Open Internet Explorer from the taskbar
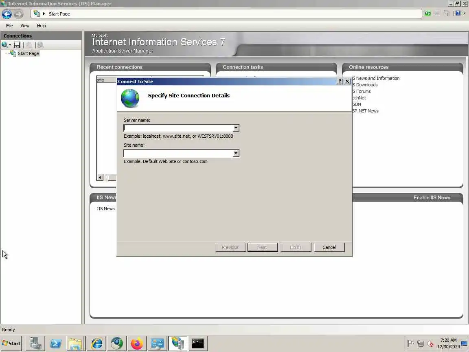This screenshot has height=352, width=469. click(x=96, y=343)
